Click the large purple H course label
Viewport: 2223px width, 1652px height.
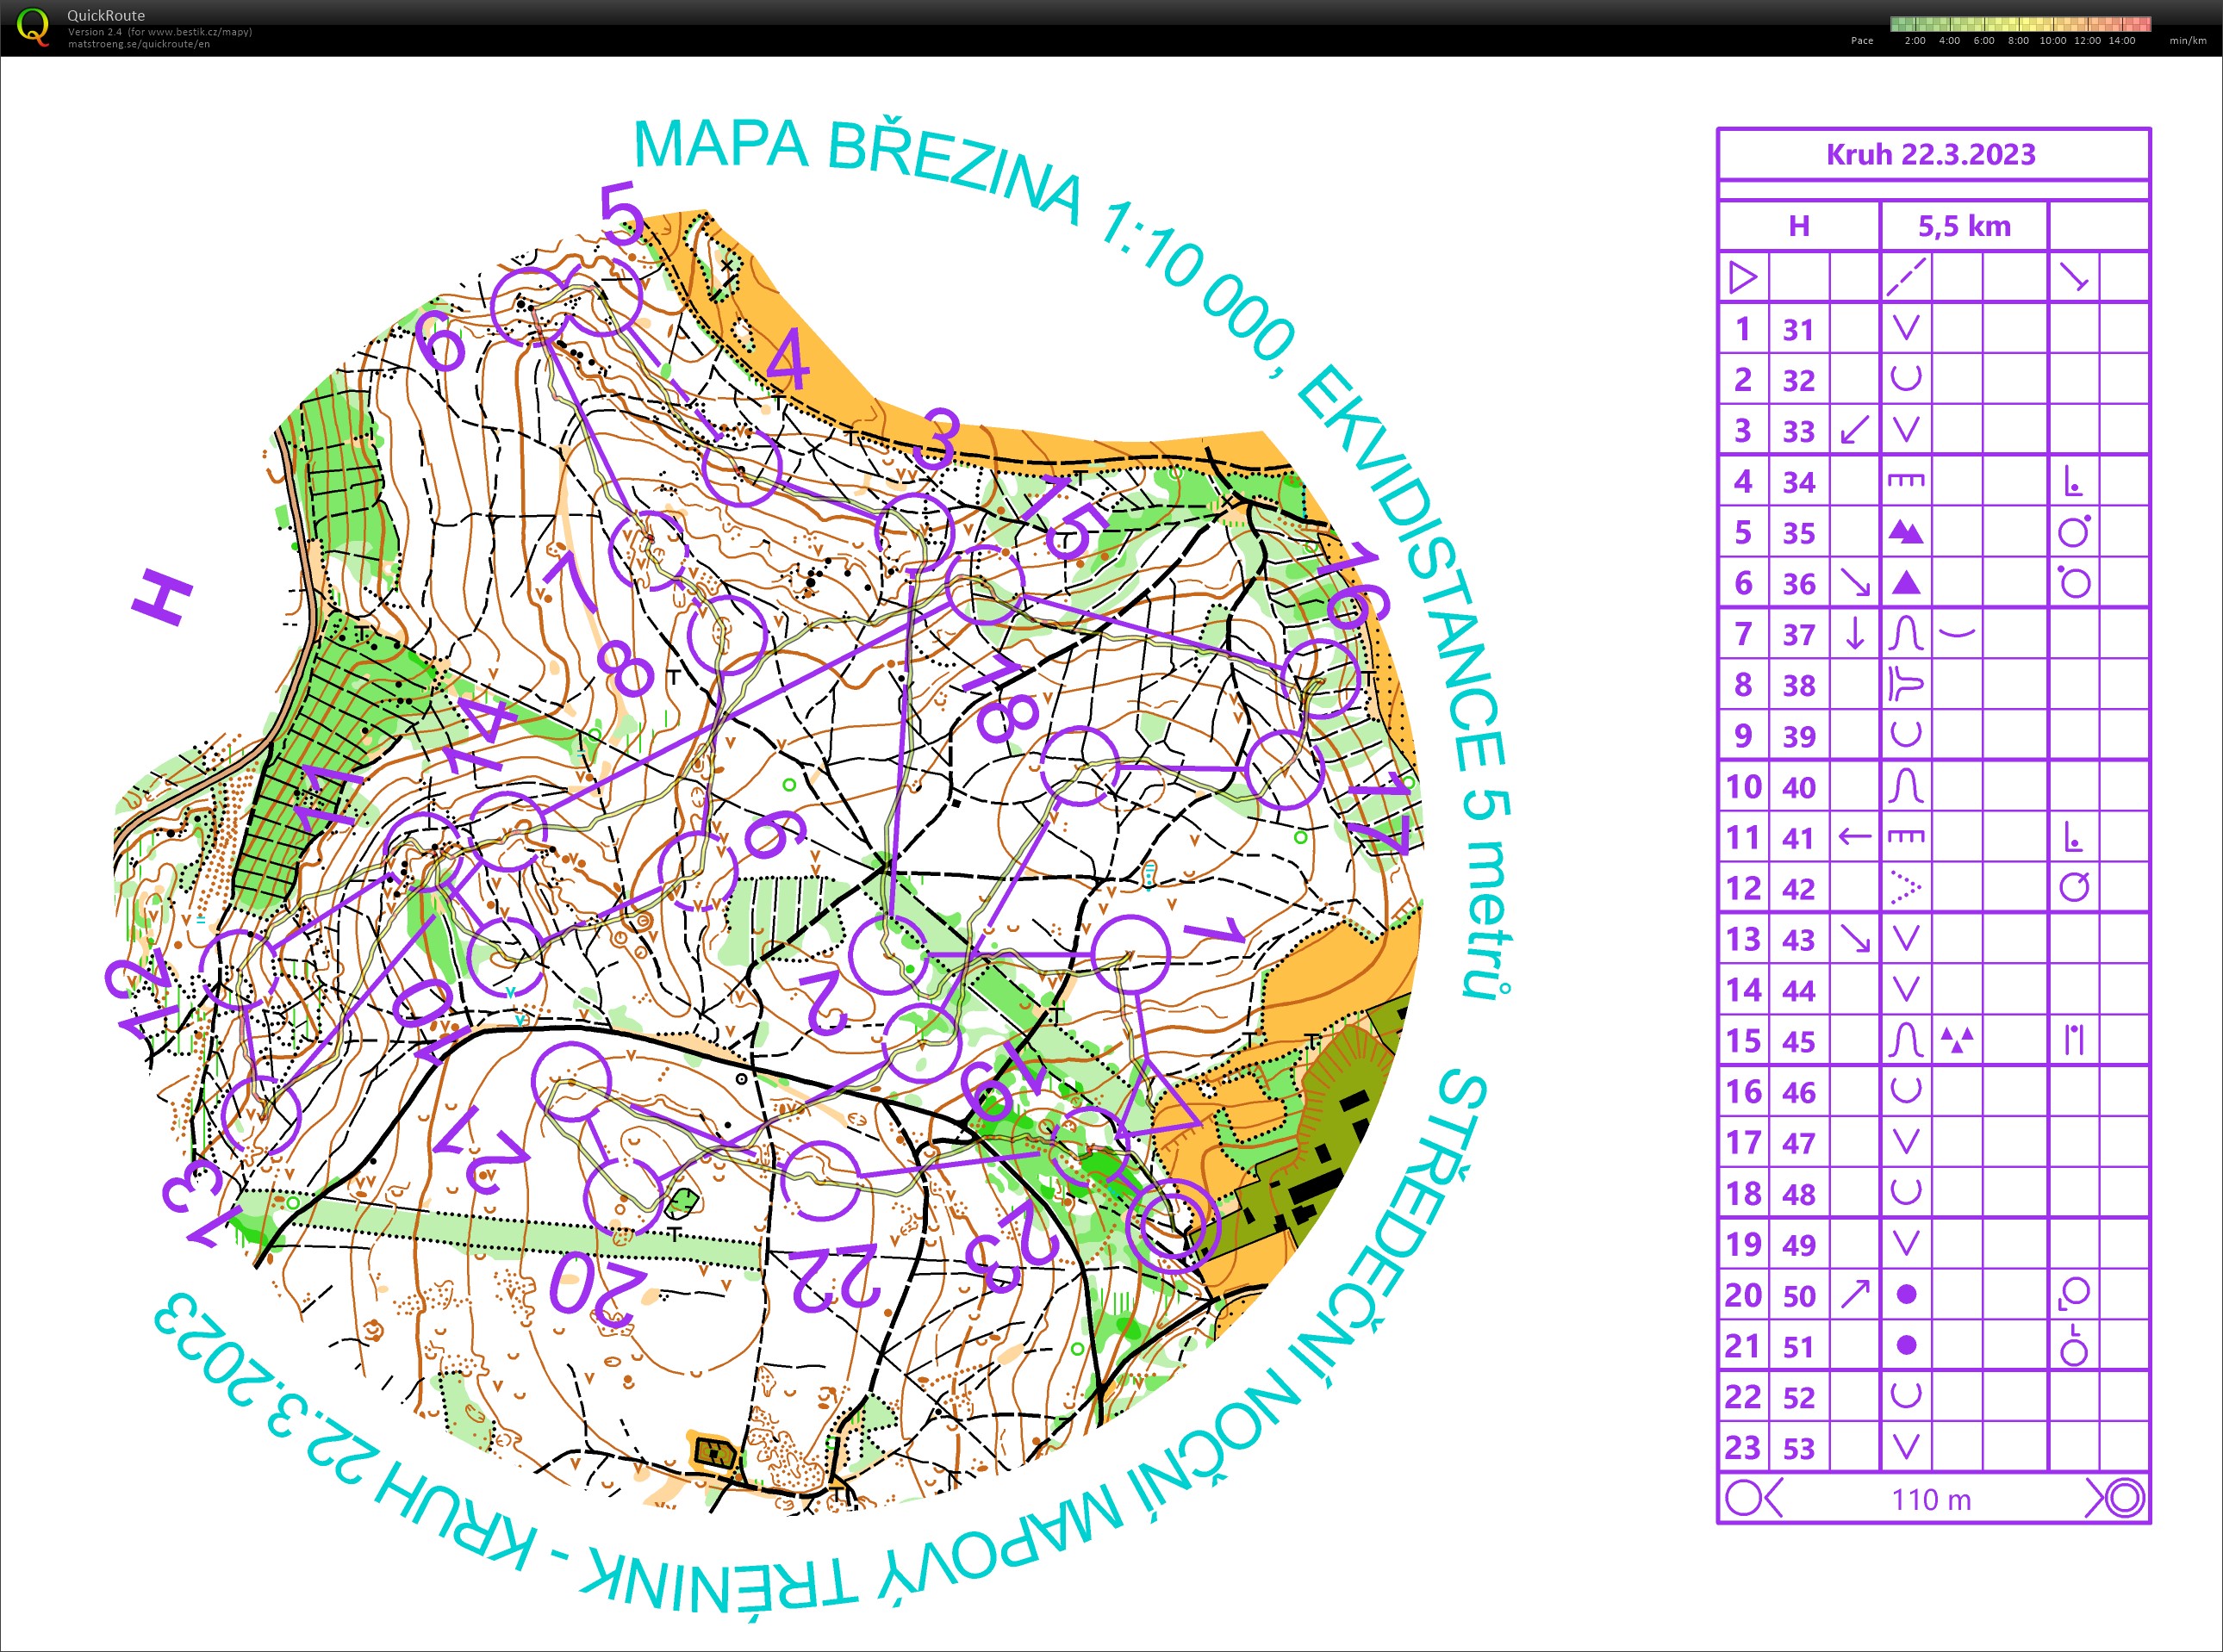point(162,597)
